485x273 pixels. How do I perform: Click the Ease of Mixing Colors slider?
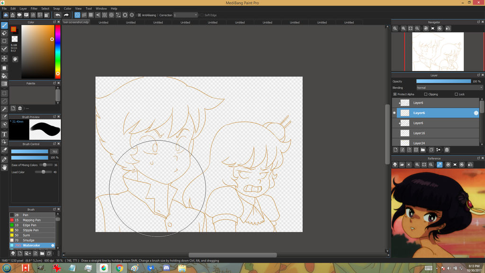pyautogui.click(x=45, y=165)
